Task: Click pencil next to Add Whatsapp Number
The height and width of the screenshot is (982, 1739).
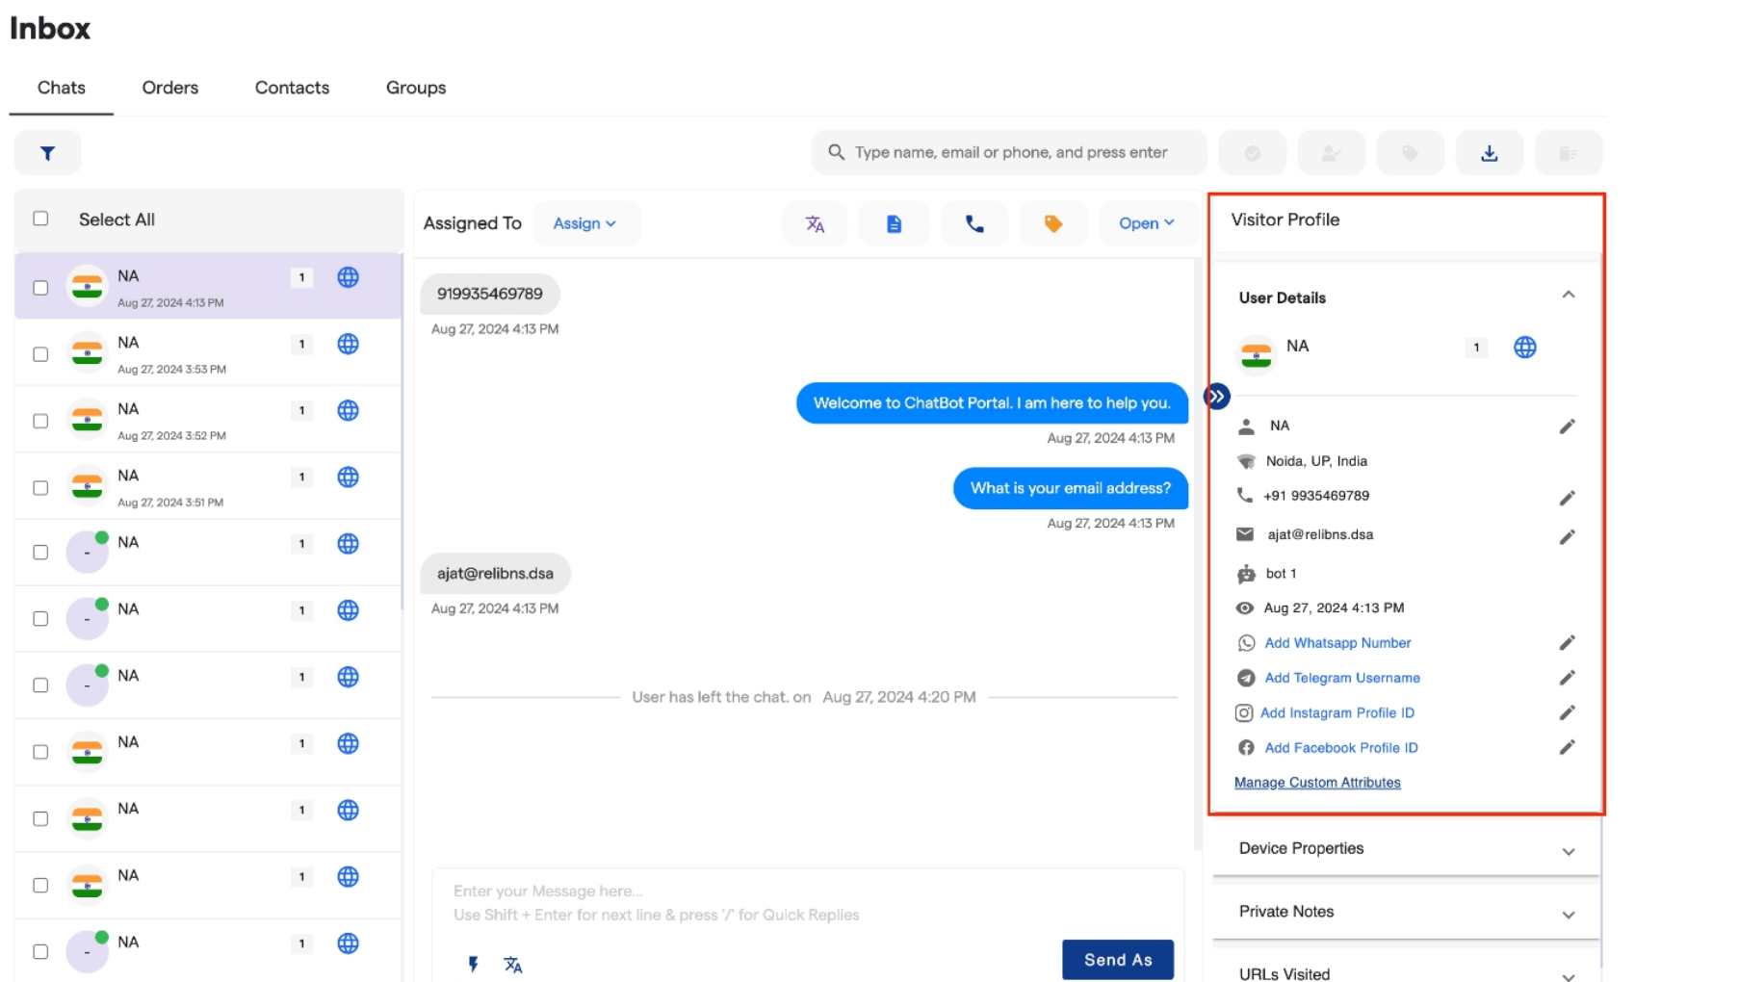Action: [x=1567, y=642]
